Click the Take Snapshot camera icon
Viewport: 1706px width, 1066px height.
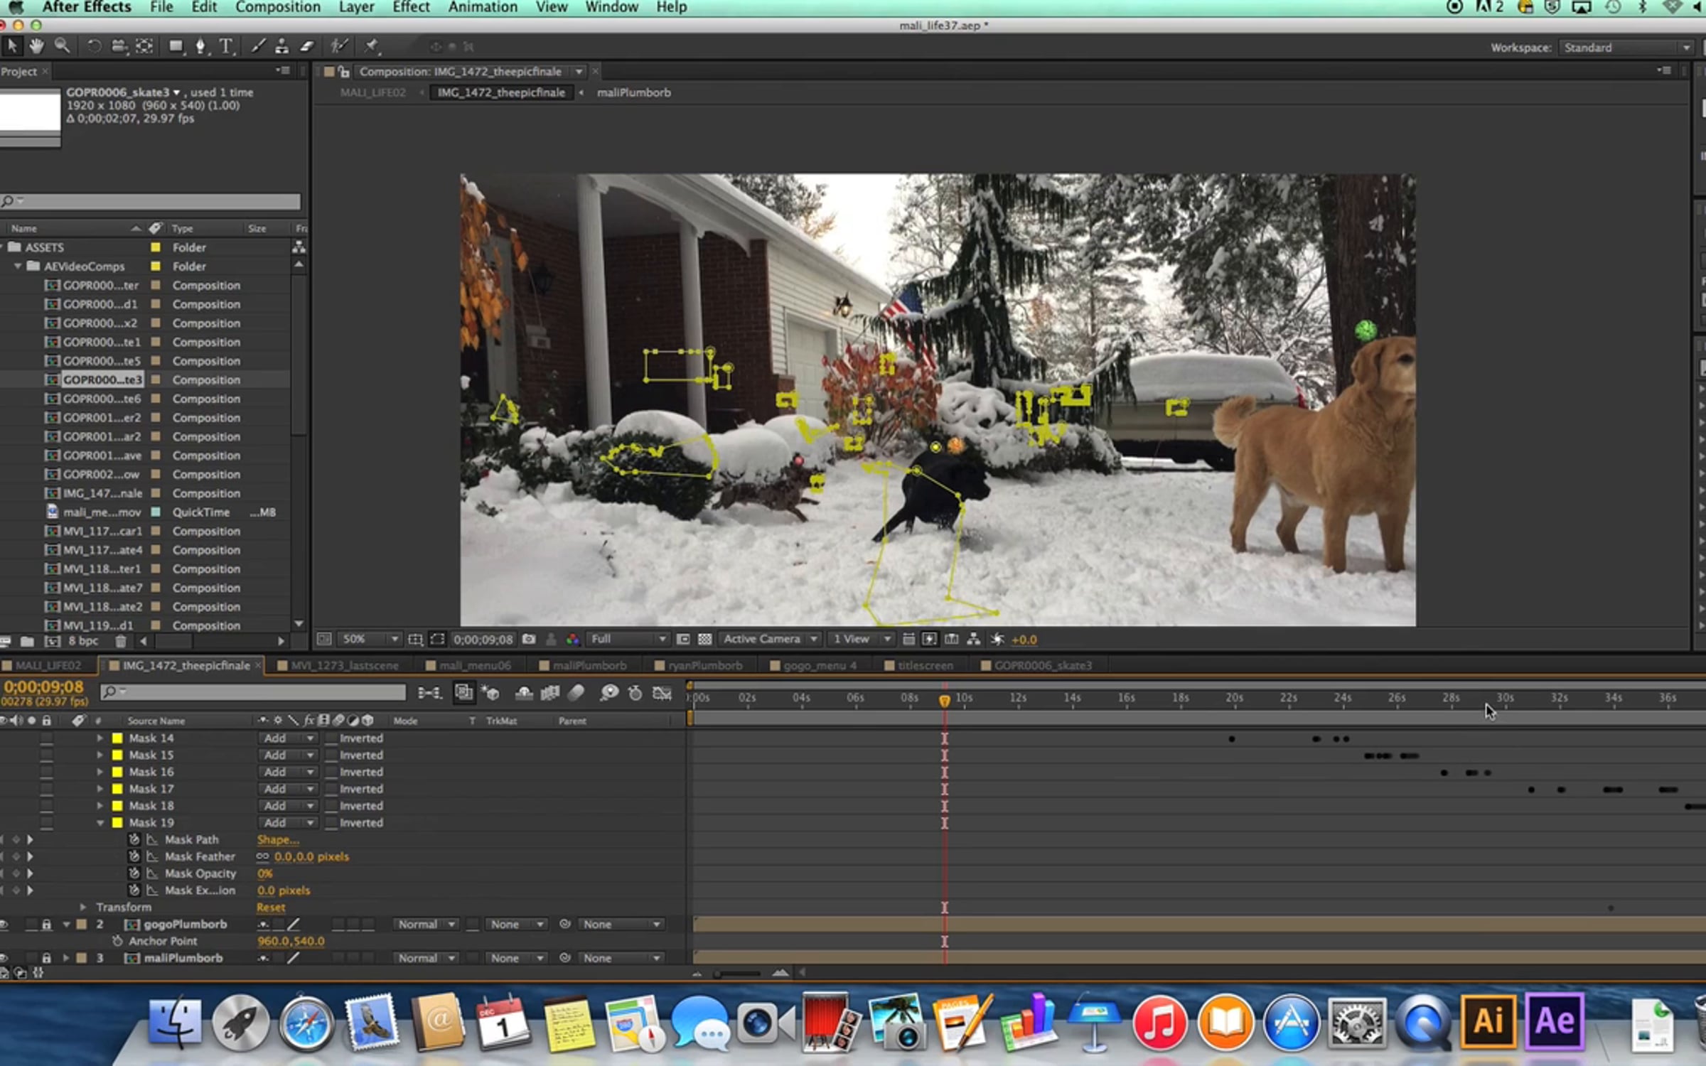point(529,639)
